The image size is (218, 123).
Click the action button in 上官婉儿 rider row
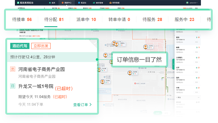click(197, 62)
